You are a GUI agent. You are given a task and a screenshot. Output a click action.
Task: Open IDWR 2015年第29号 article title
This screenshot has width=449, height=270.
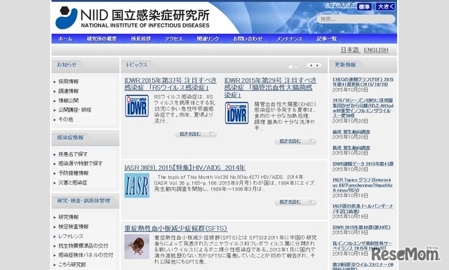click(x=270, y=88)
